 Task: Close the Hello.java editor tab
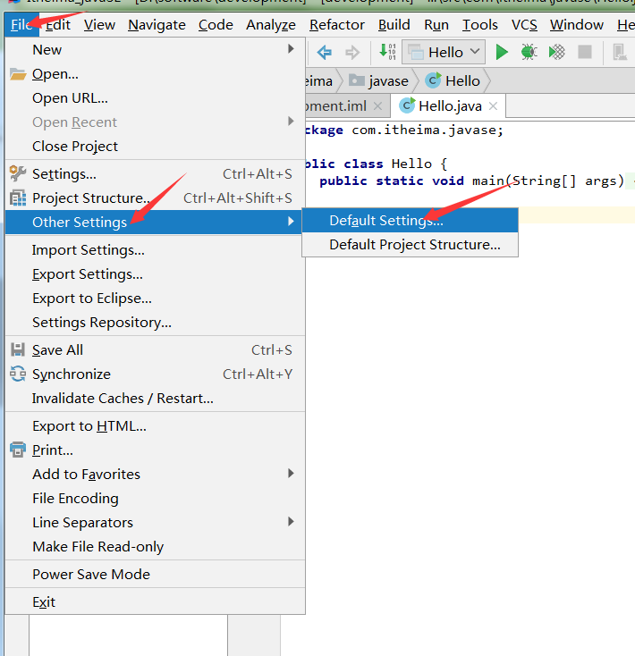click(493, 105)
